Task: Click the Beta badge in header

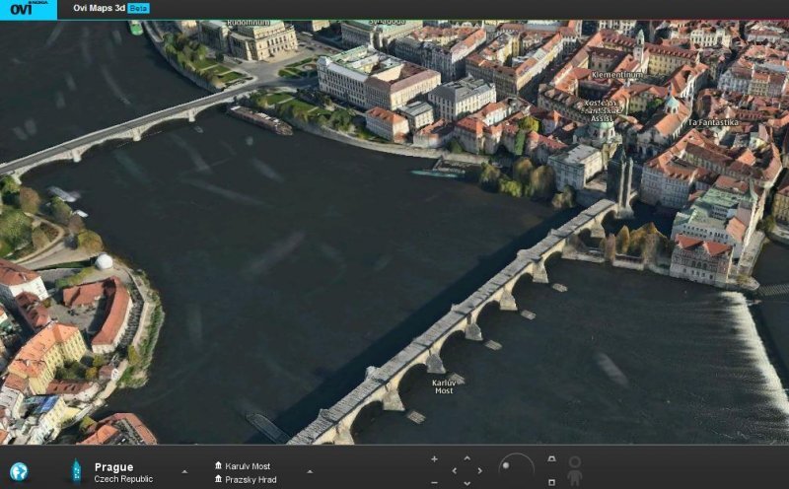Action: [138, 8]
